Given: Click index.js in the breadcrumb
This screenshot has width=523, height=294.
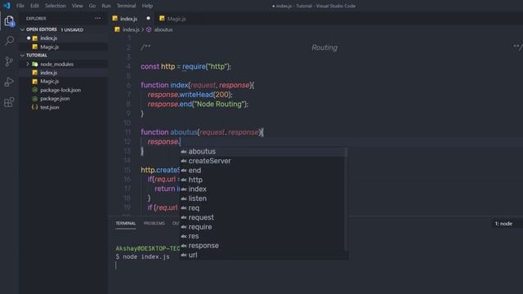Looking at the screenshot, I should pos(131,29).
